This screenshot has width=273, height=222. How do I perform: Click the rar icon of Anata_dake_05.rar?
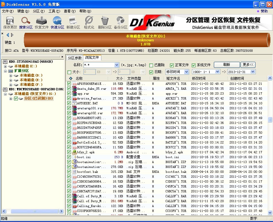point(75,89)
